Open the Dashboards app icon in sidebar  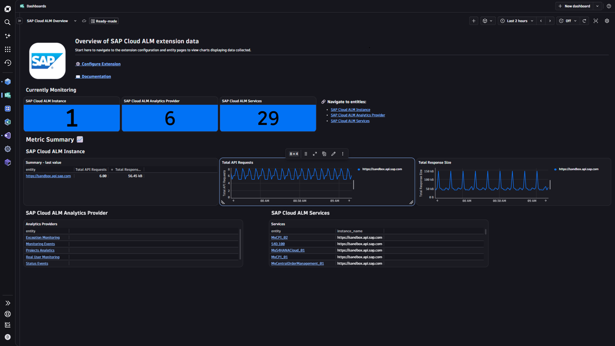(8, 95)
